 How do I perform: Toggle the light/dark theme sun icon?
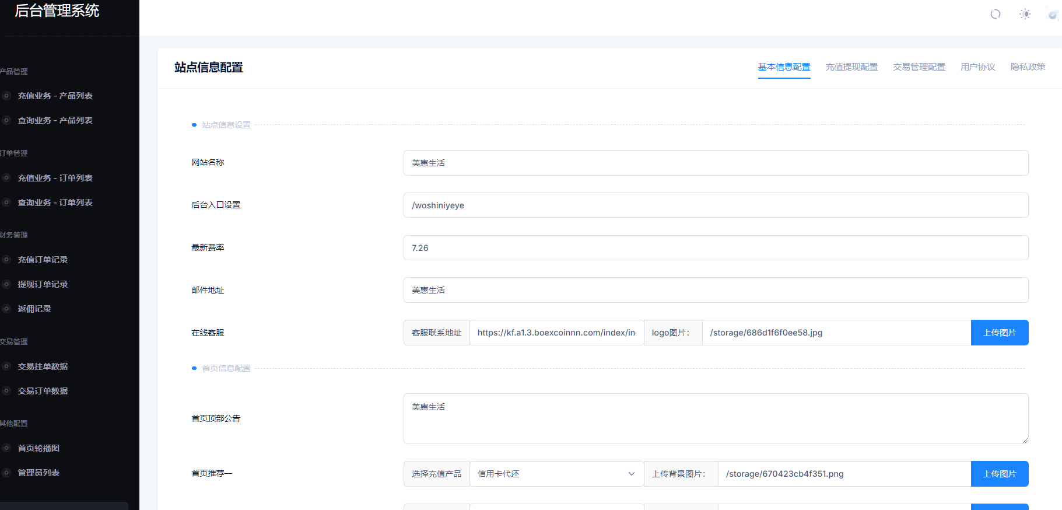pos(1025,14)
